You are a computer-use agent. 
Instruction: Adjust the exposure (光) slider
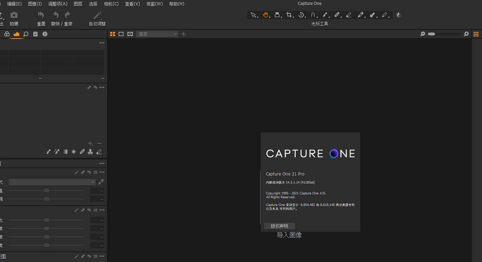[x=47, y=220]
